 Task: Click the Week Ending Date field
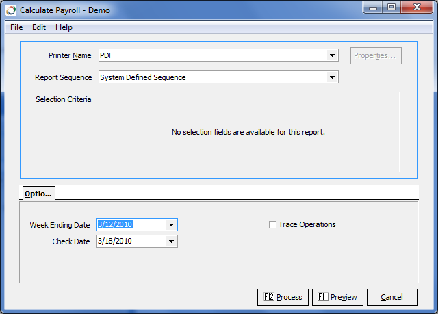click(130, 224)
